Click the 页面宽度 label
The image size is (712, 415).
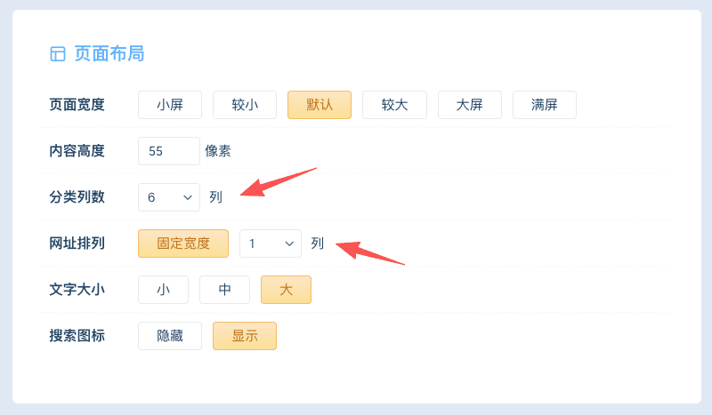(x=77, y=105)
